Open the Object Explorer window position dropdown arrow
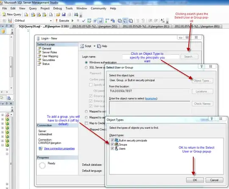229x189 pixels. [3, 103]
